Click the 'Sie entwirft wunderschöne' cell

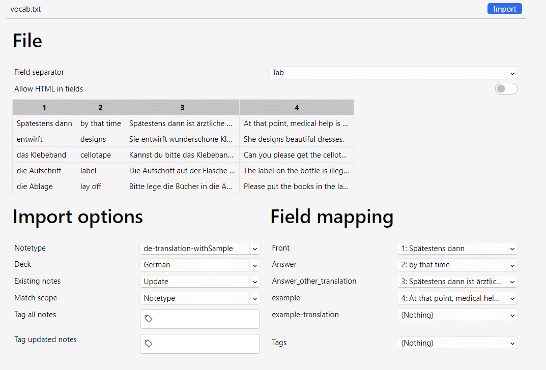pos(182,139)
